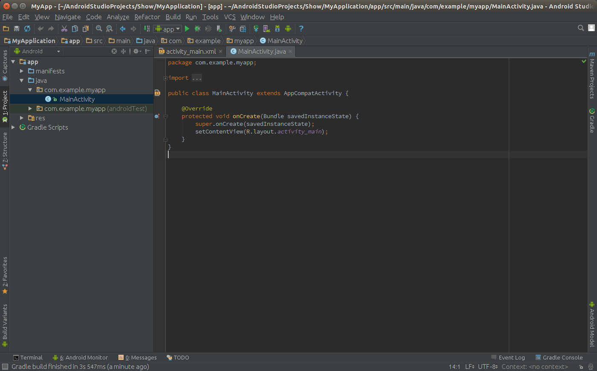Screen dimensions: 597x371
Task: Navigate back with the blue arrow
Action: click(x=123, y=29)
